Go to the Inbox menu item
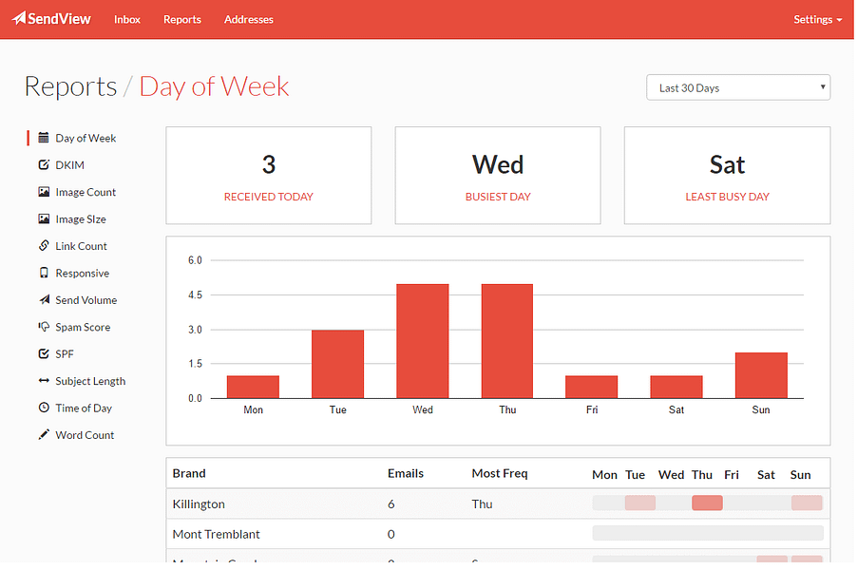The image size is (857, 570). coord(126,20)
